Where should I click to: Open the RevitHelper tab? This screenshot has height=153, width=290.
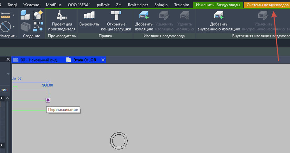138,5
